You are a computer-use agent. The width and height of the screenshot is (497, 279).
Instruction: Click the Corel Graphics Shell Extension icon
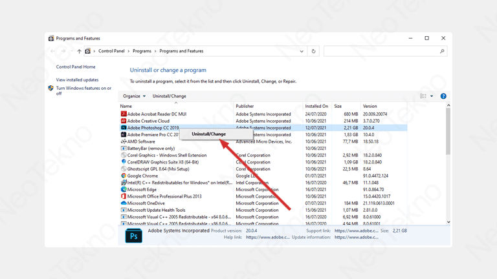[x=124, y=155]
